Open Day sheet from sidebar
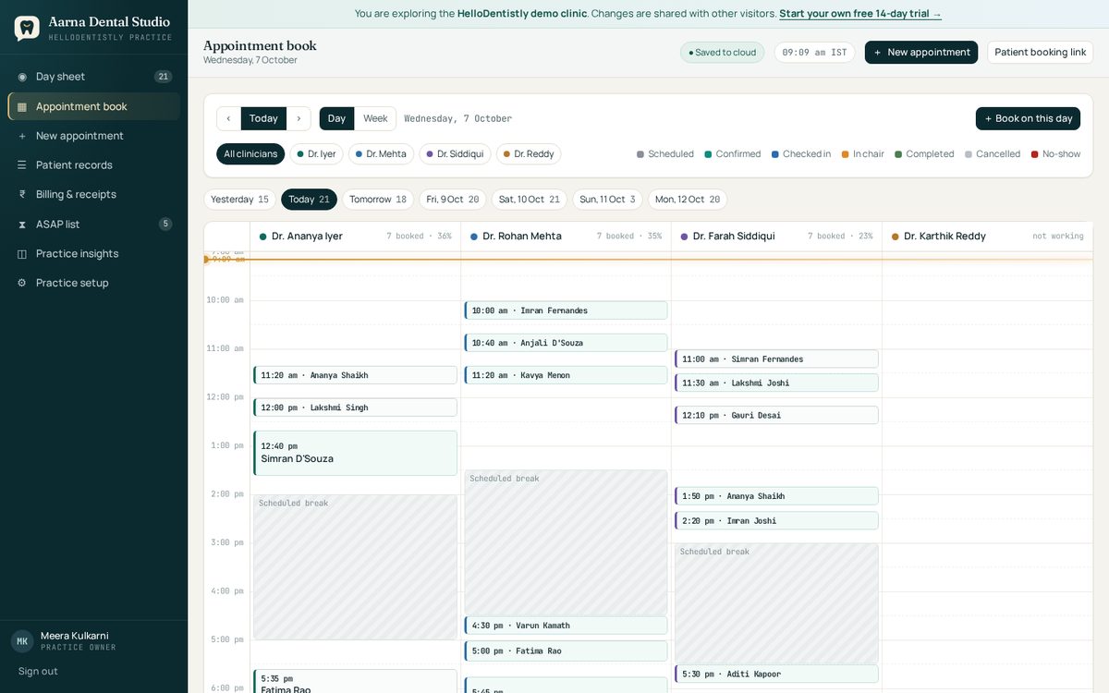 (x=94, y=77)
